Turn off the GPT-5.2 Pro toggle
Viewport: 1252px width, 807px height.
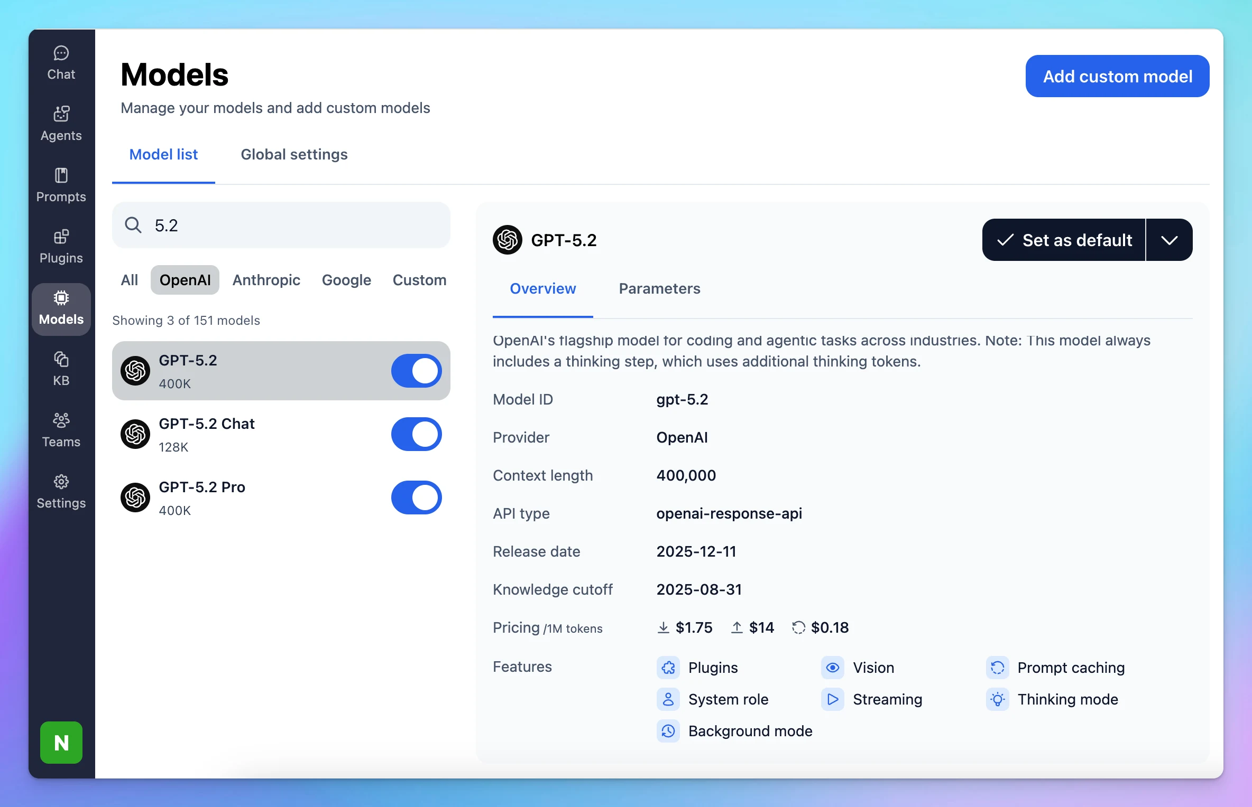417,498
